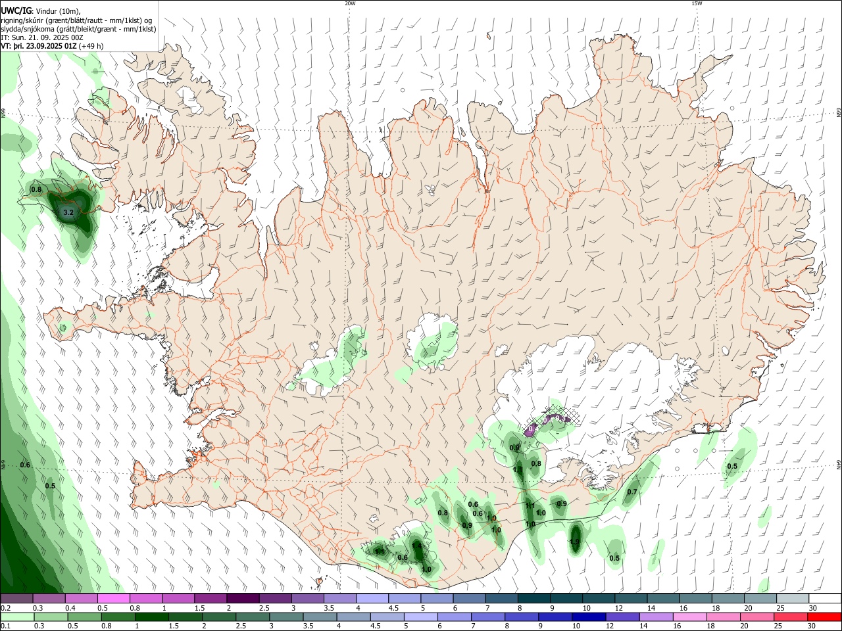This screenshot has height=631, width=842.
Task: Click the 0.7 value on the southeast coast
Action: click(632, 492)
